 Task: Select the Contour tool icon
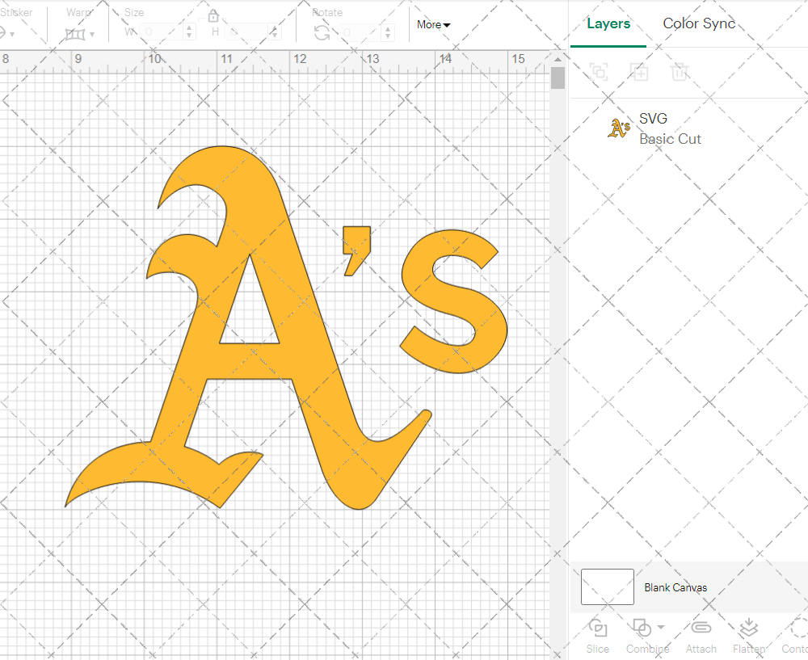point(798,628)
